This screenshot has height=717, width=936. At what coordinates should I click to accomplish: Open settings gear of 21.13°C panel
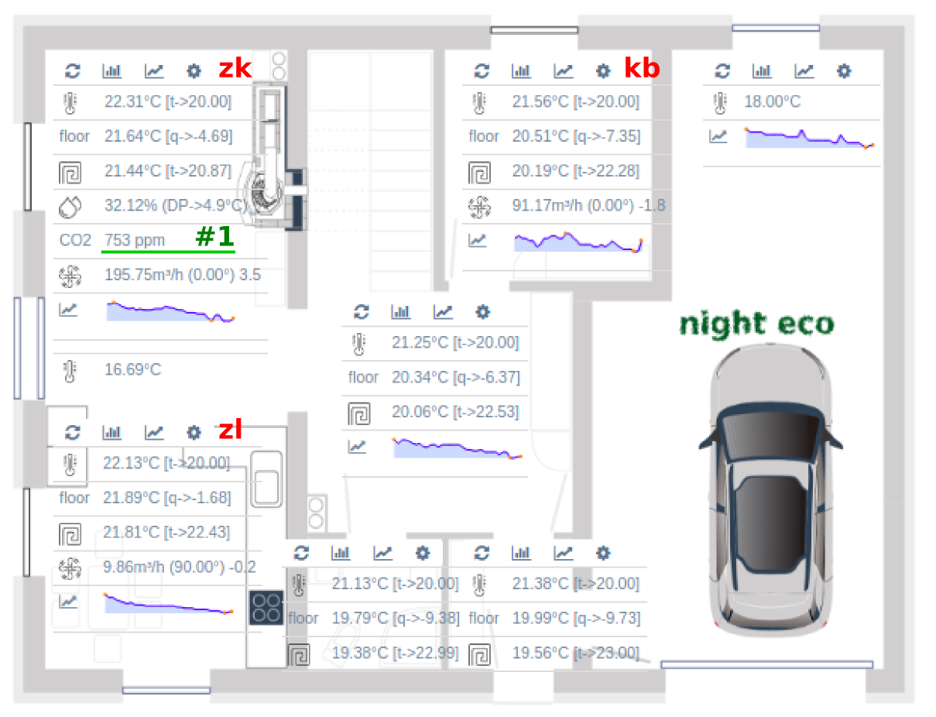422,553
